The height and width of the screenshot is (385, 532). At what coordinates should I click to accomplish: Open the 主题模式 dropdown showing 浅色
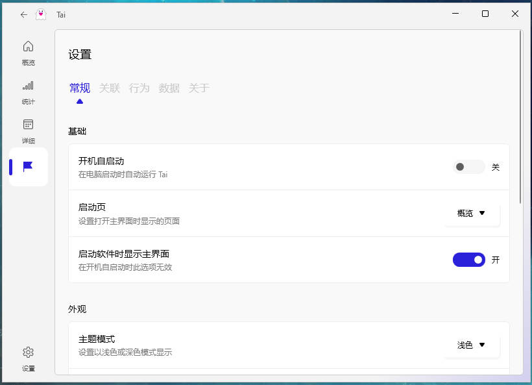(472, 345)
